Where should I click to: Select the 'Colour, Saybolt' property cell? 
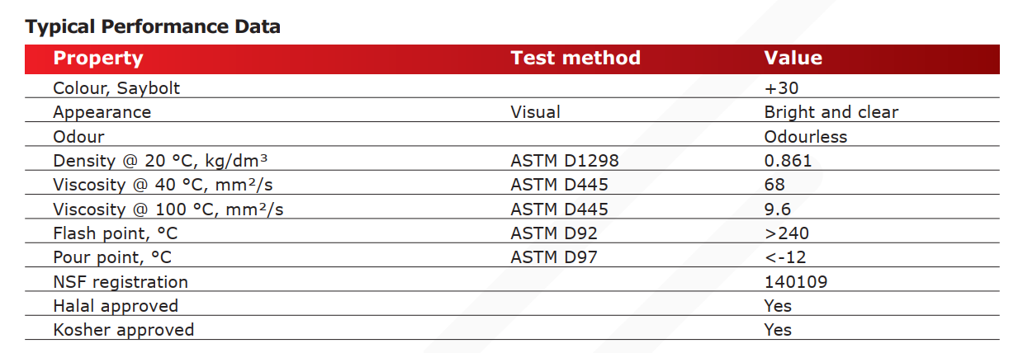click(x=116, y=88)
